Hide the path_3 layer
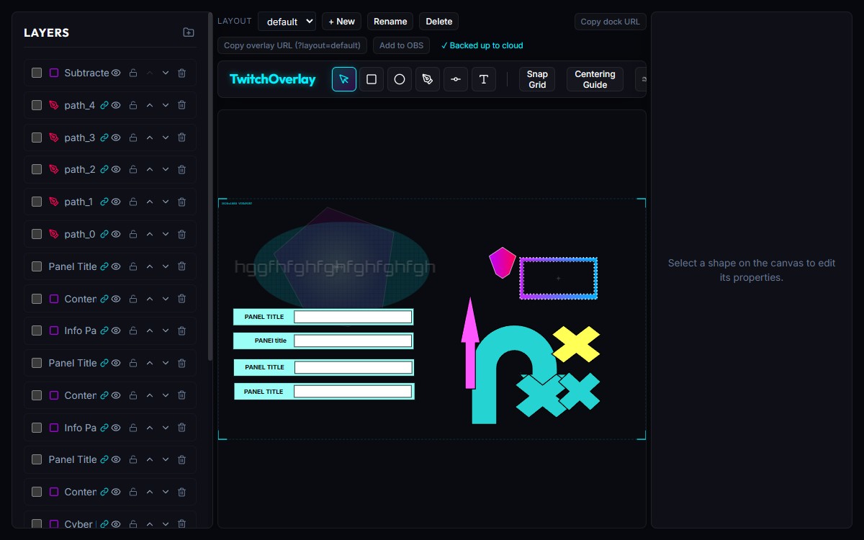The image size is (864, 540). point(116,138)
